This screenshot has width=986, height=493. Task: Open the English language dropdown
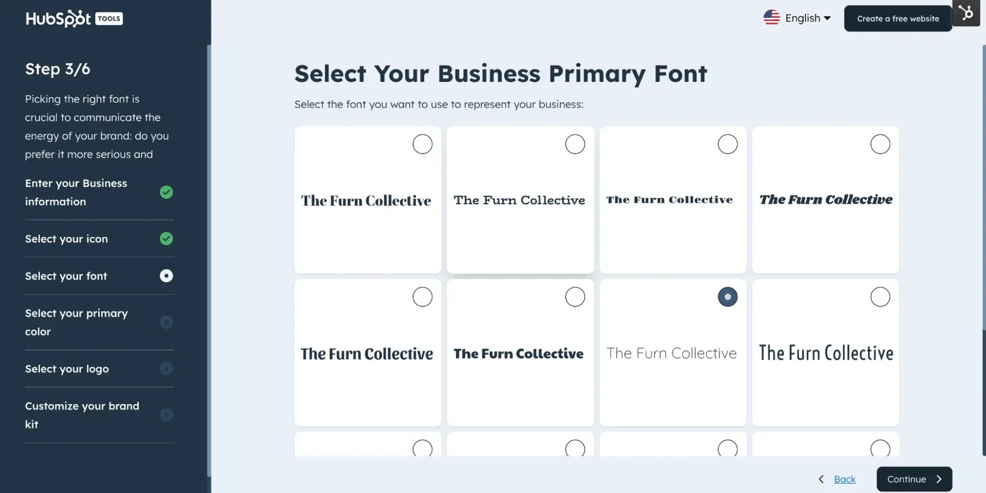(x=808, y=18)
